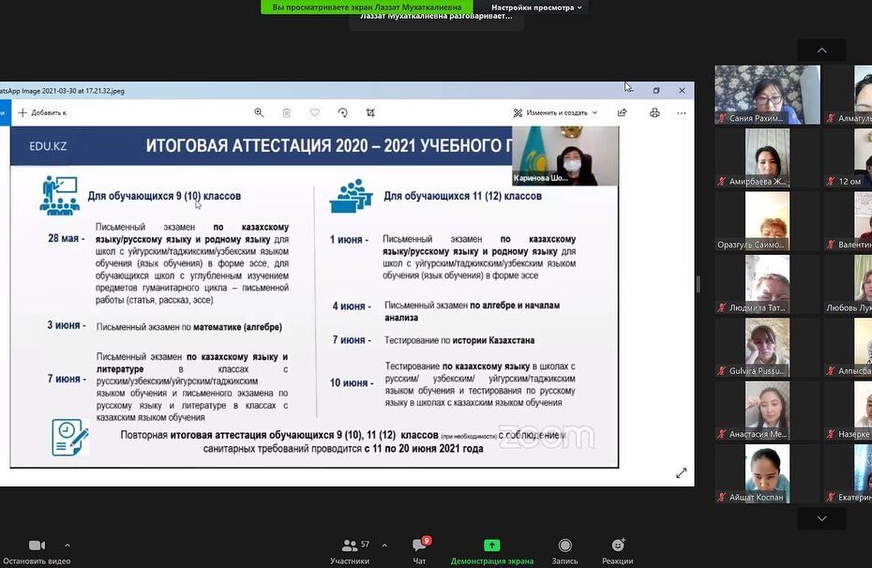Open the three-dots more menu in Photos

point(682,112)
